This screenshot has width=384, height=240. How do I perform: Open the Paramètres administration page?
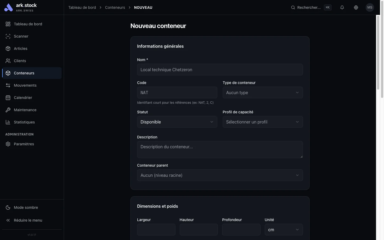point(24,144)
